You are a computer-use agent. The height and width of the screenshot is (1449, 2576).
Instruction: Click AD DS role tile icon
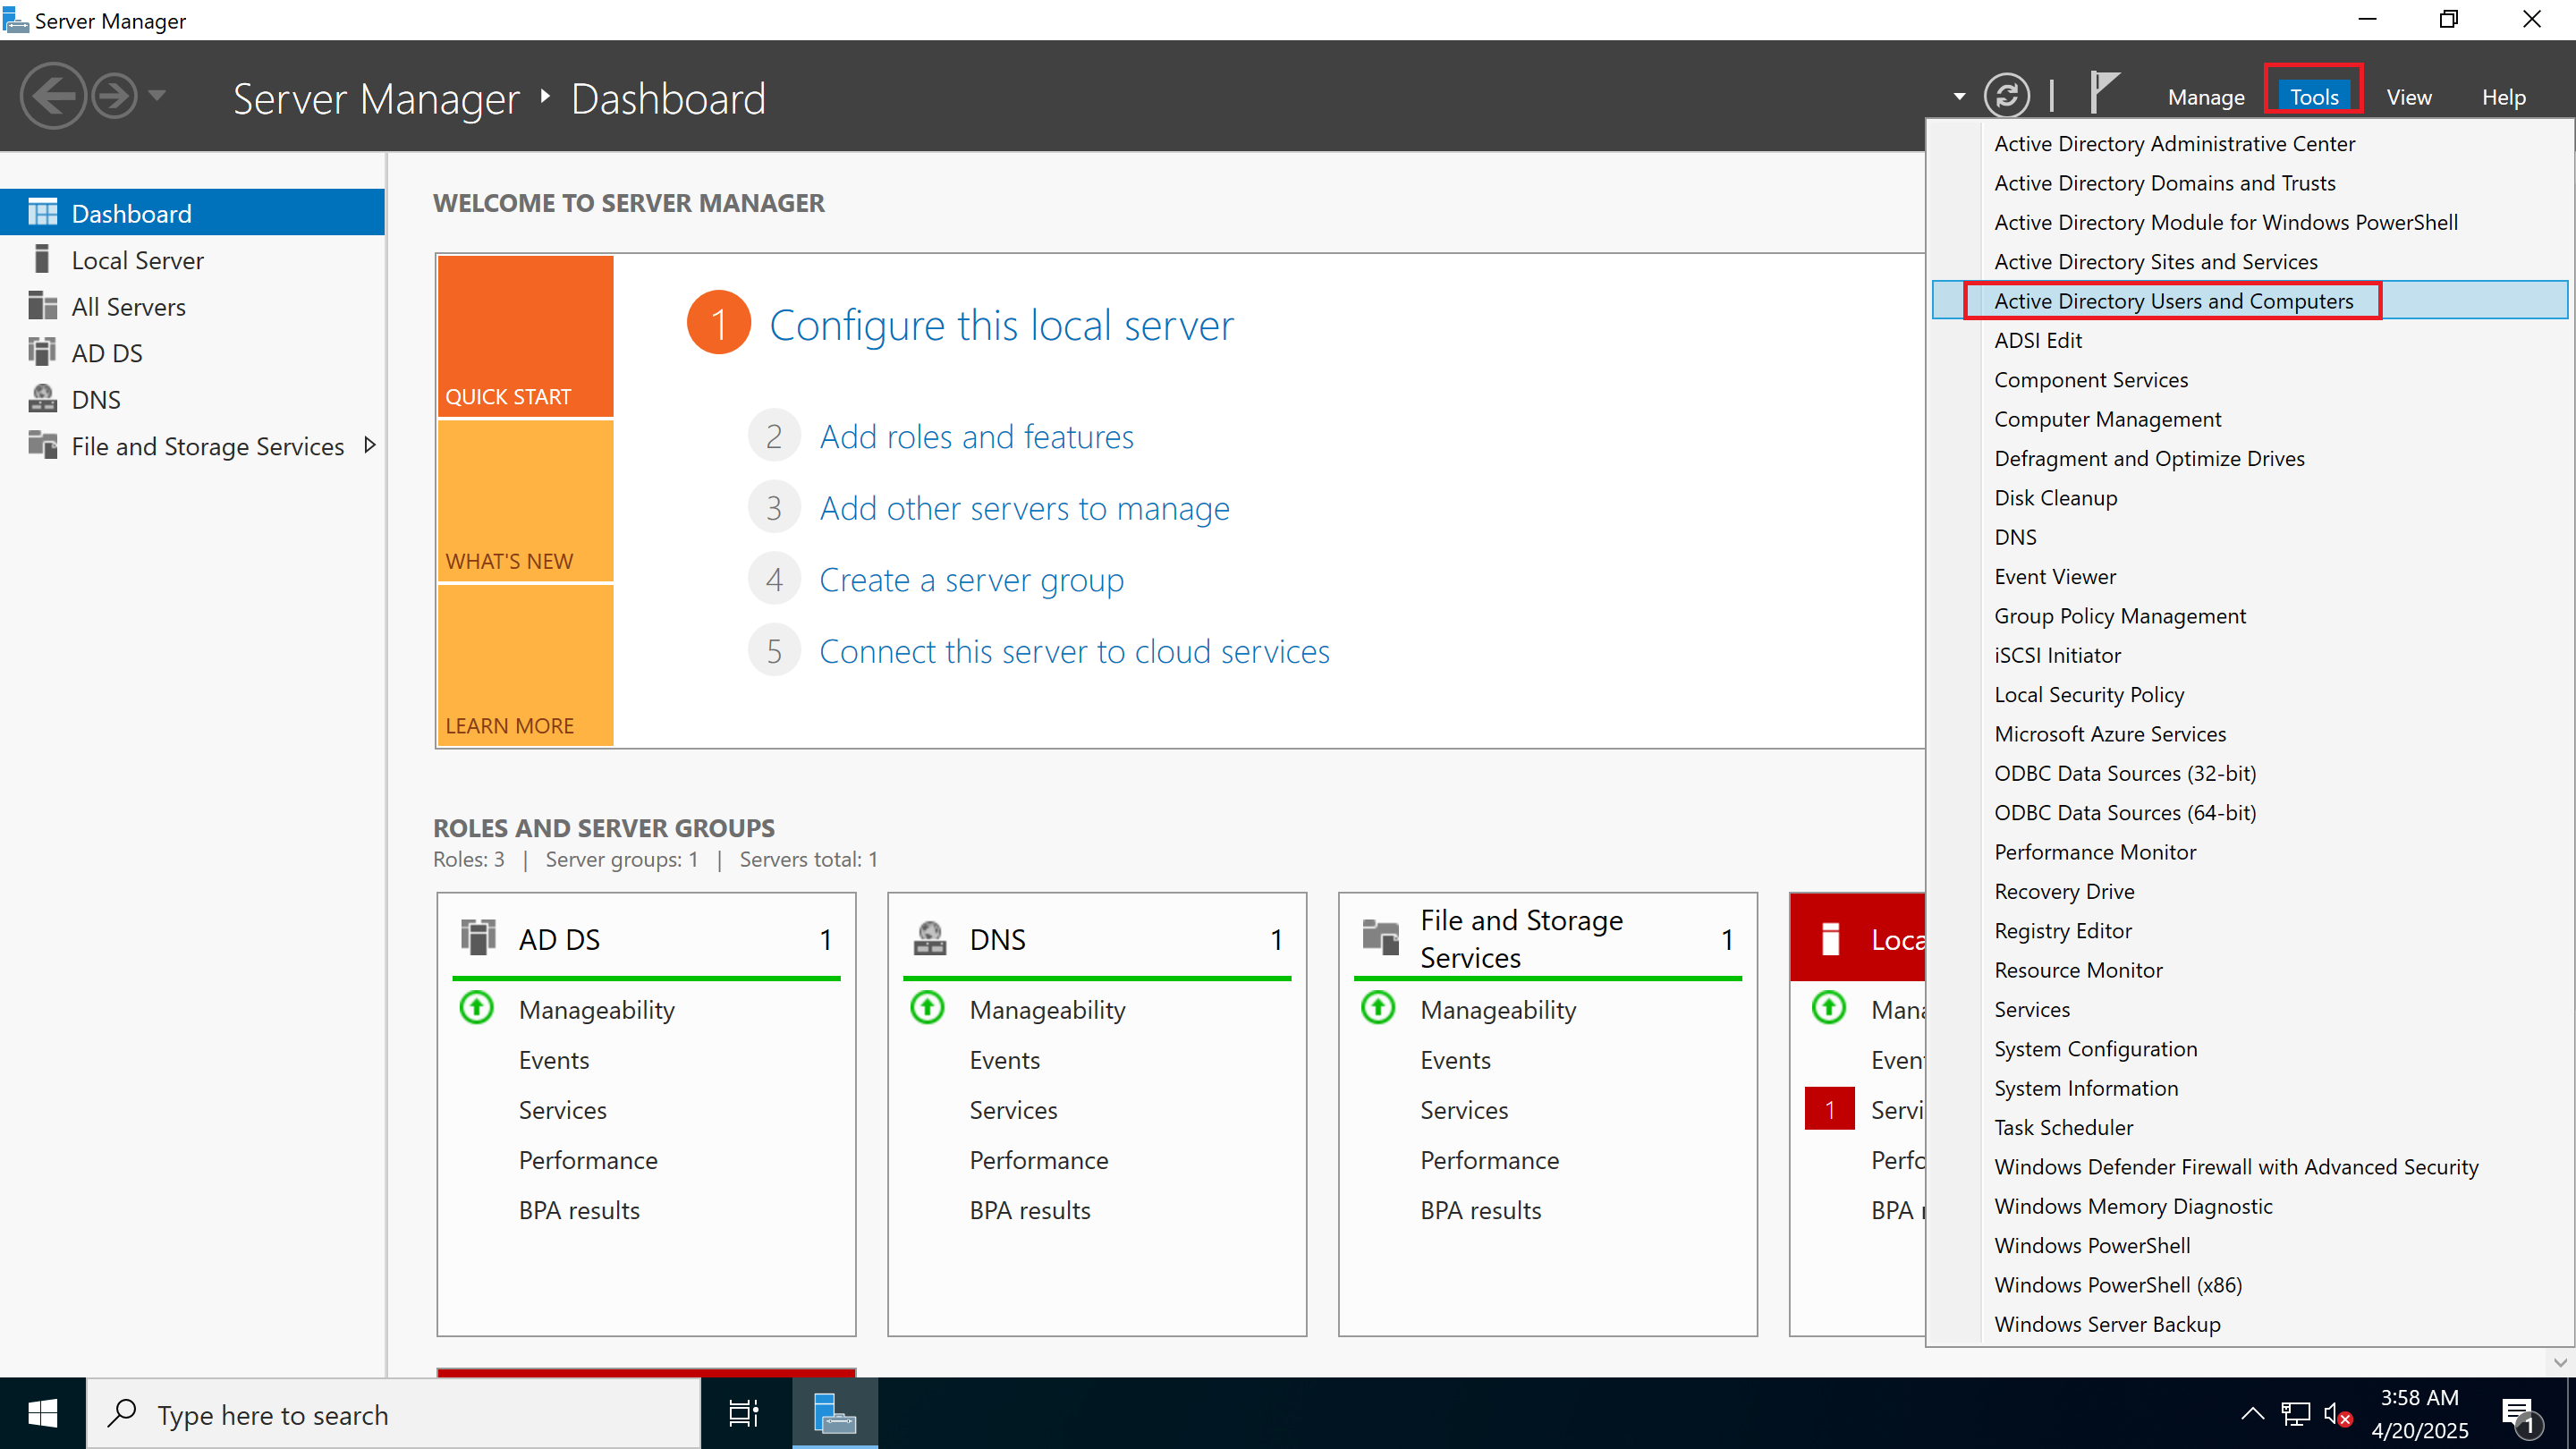coord(478,938)
